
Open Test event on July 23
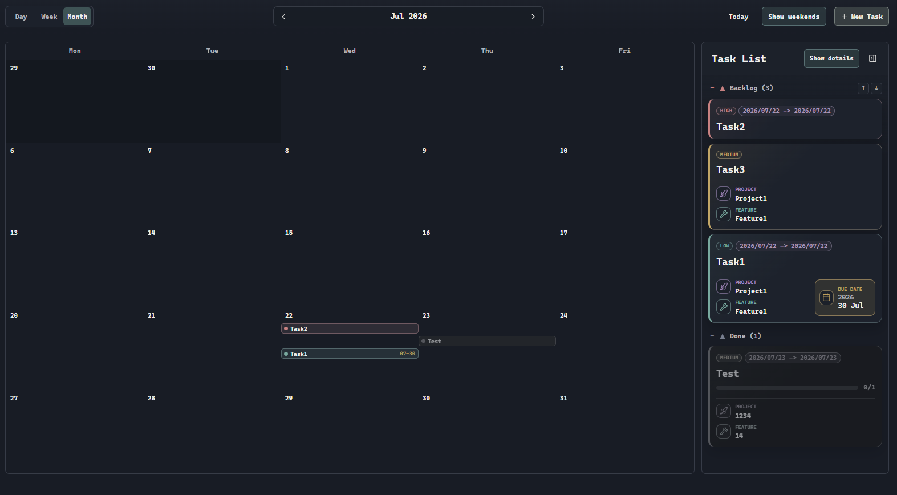pos(487,341)
